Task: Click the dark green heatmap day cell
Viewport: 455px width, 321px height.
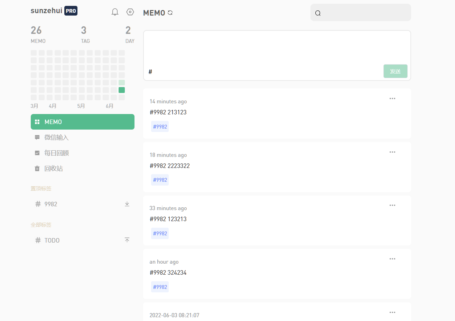Action: tap(122, 90)
